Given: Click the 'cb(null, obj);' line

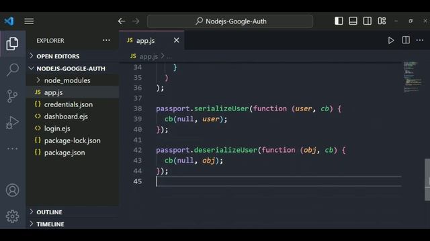Looking at the screenshot, I should 193,161.
